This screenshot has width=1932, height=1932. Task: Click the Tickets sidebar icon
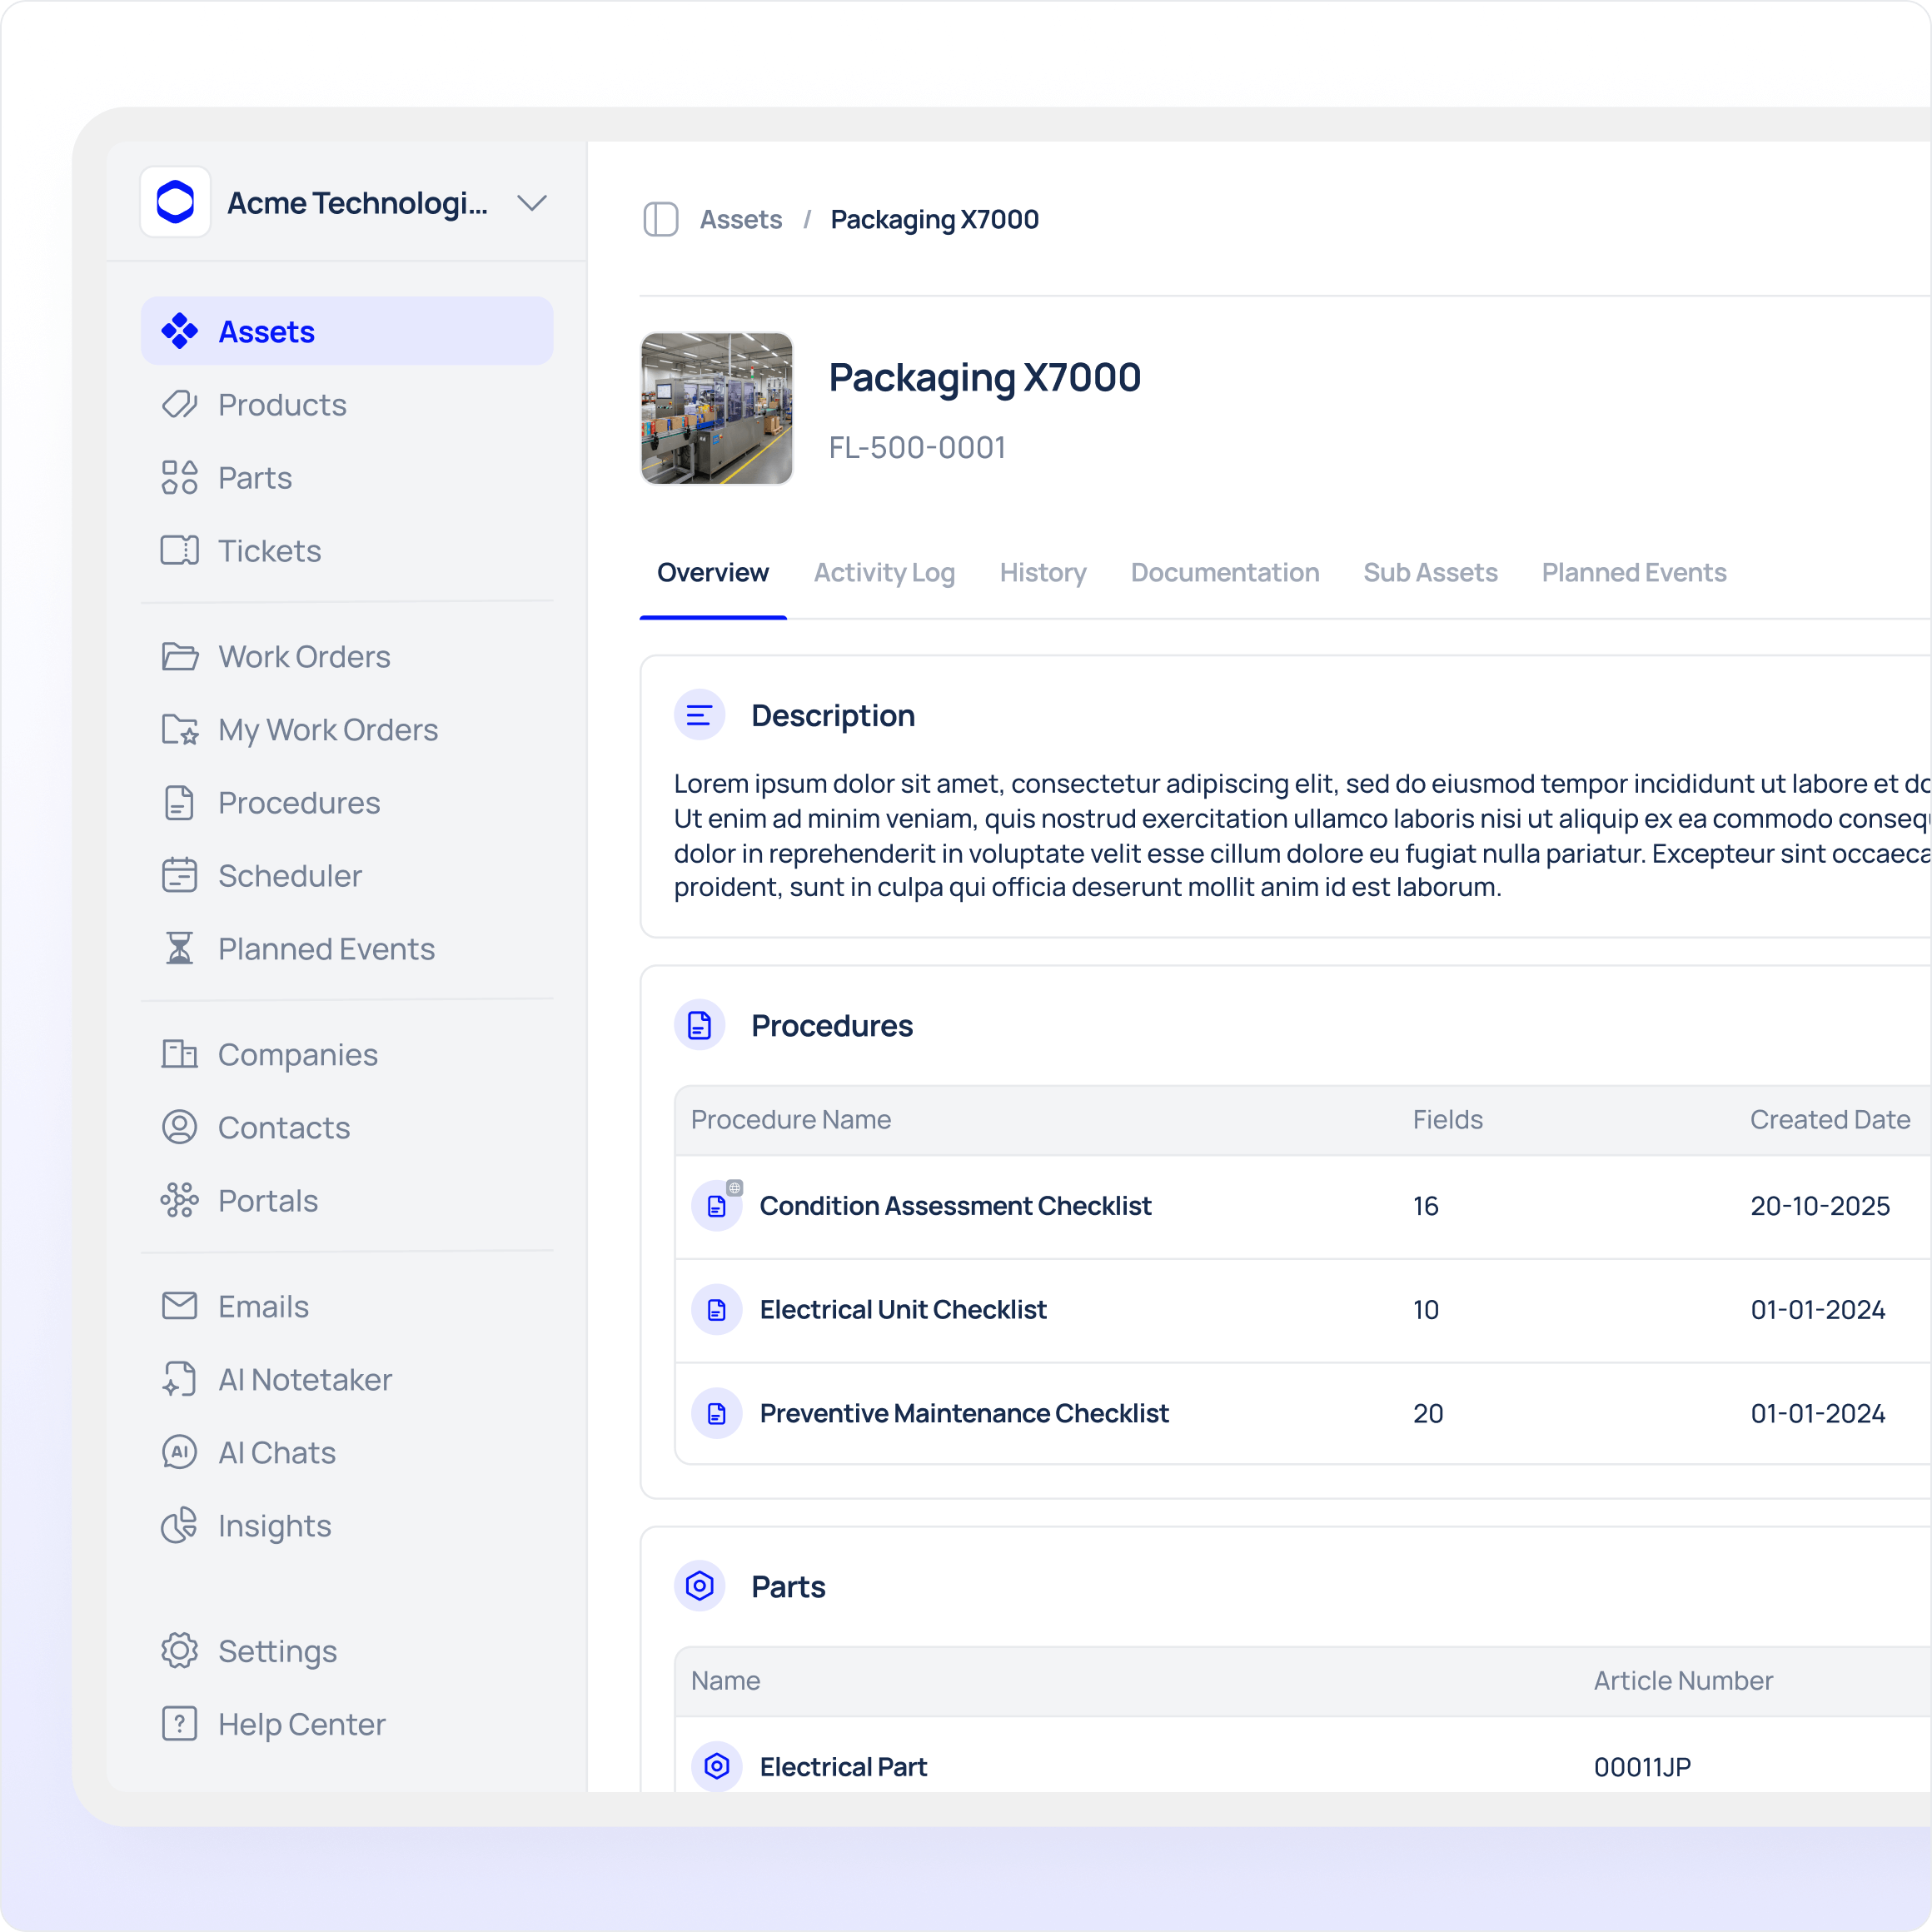179,550
